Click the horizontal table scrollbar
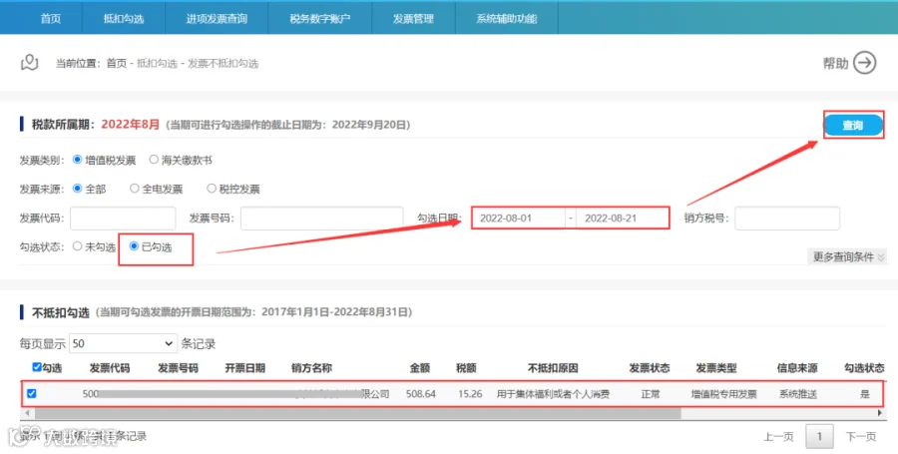 358,413
